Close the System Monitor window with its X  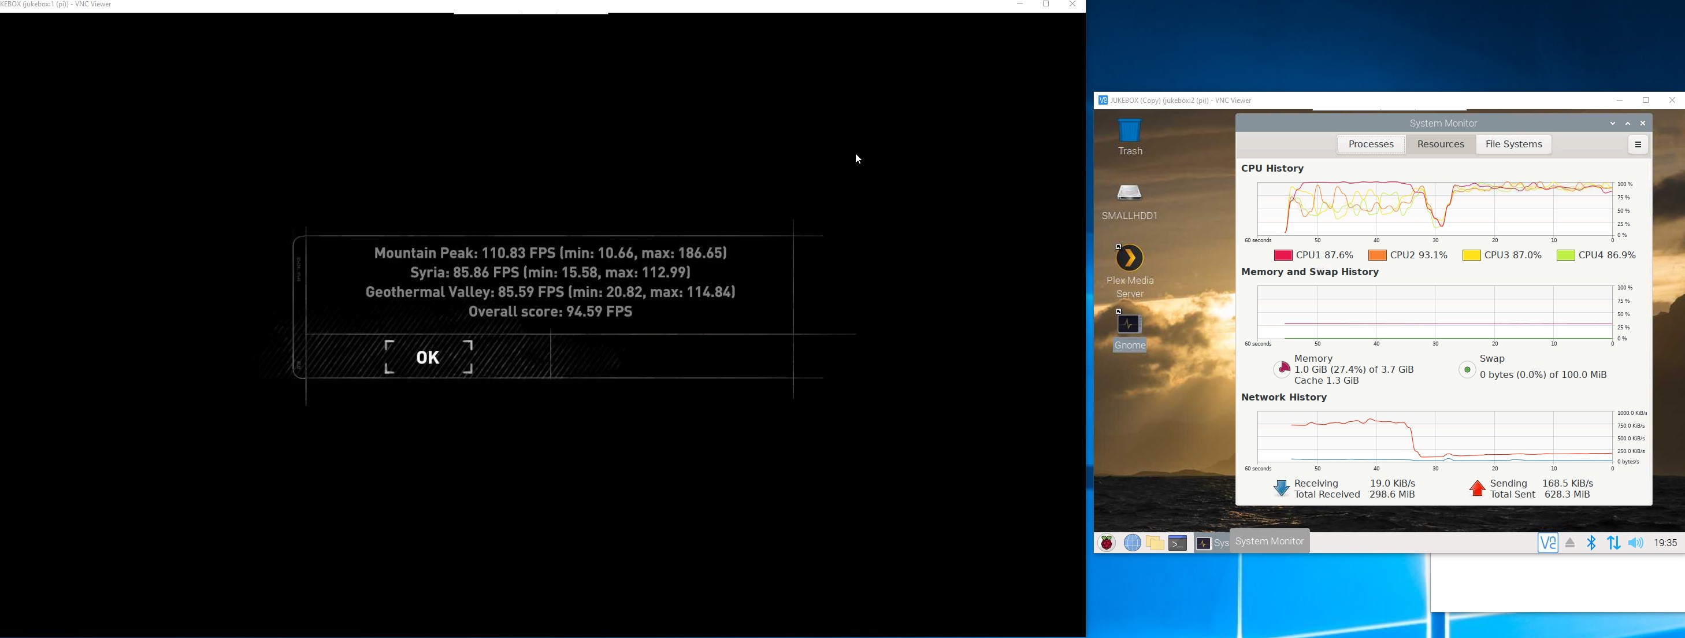click(1642, 124)
